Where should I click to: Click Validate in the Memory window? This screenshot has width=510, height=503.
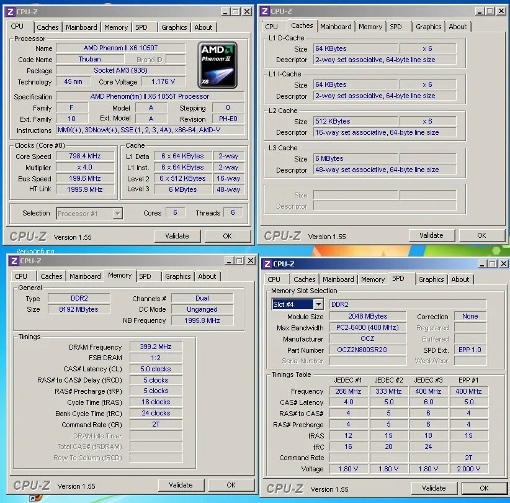(181, 485)
